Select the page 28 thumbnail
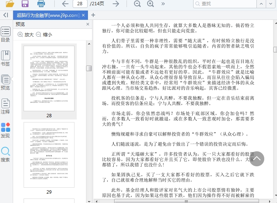This screenshot has width=277, height=203. click(49, 79)
